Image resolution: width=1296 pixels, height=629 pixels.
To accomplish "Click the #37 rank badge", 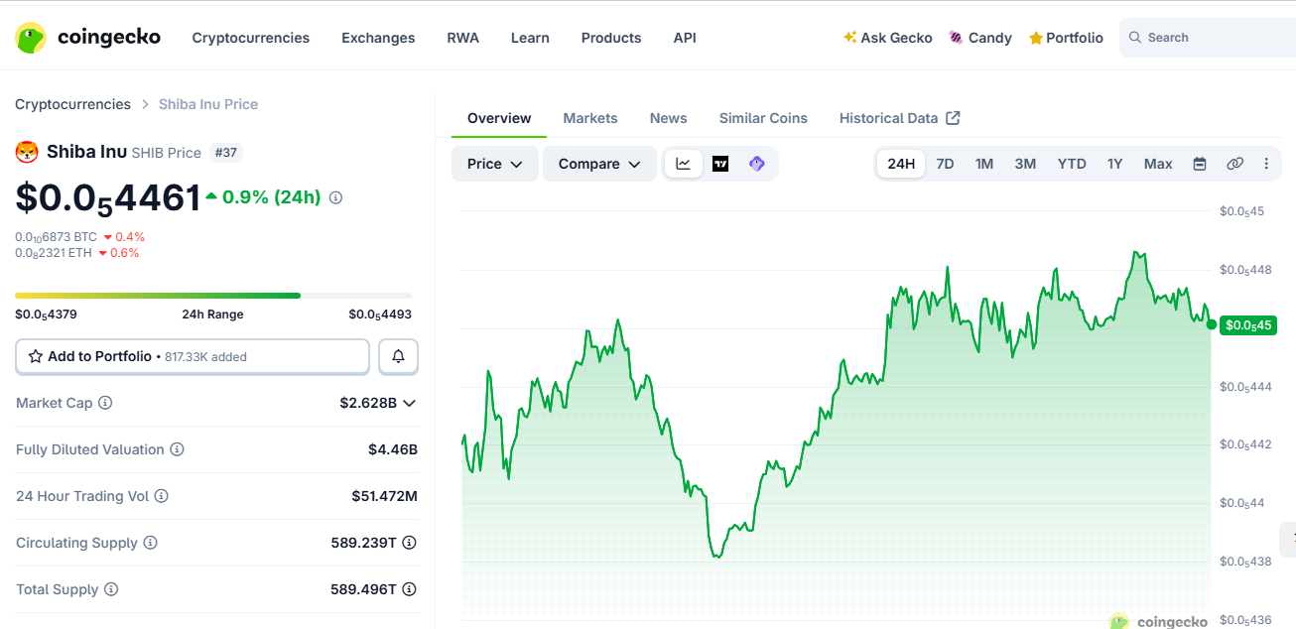I will point(226,153).
